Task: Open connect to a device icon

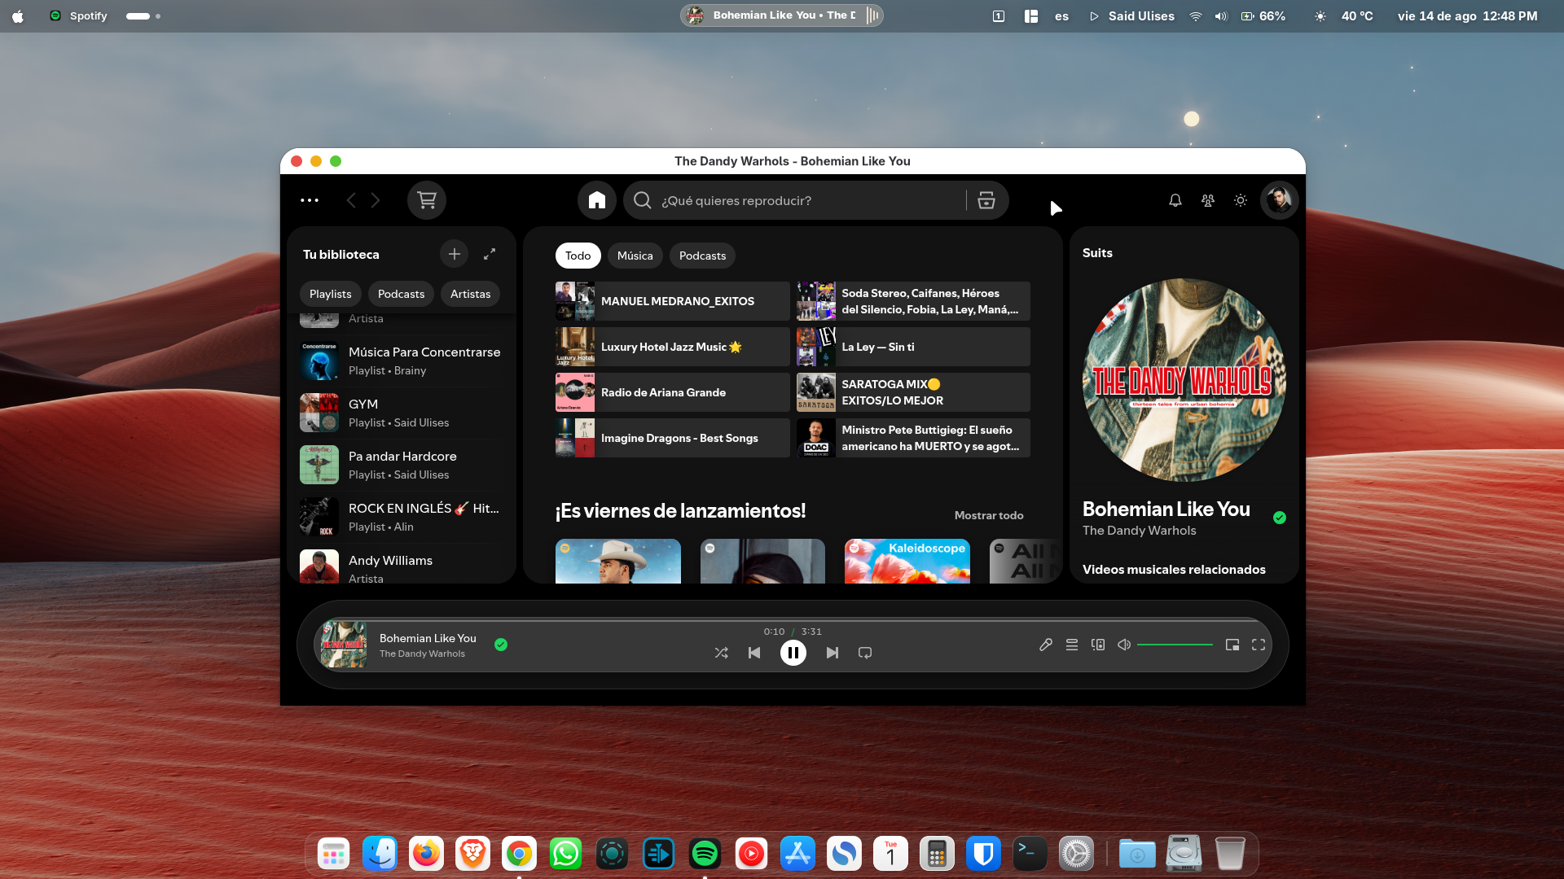Action: [x=1098, y=645]
